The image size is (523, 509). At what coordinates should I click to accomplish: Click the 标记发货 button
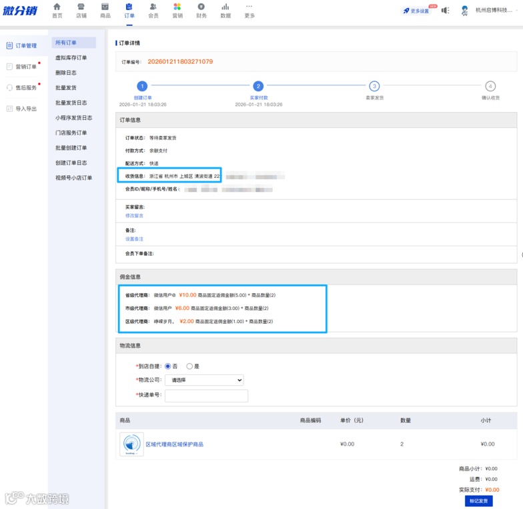tap(479, 501)
